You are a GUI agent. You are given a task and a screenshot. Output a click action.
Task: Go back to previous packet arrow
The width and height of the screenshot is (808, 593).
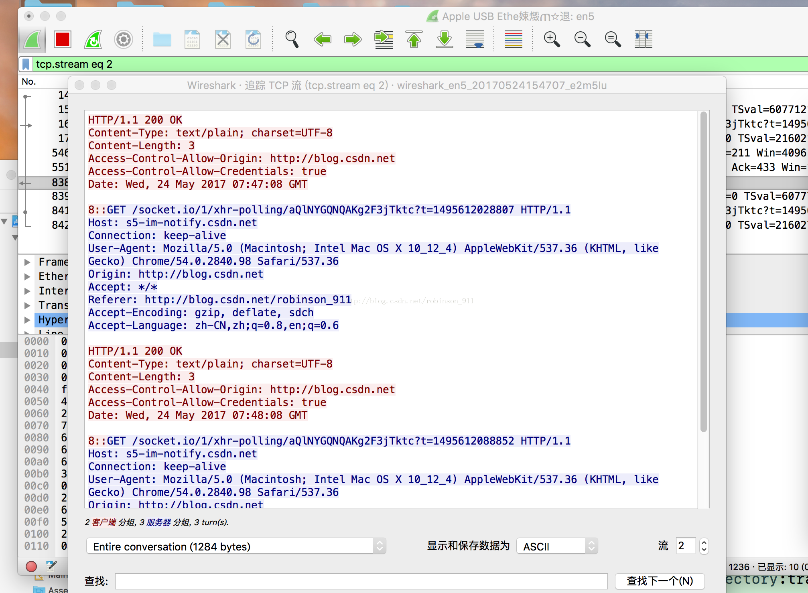pos(323,39)
